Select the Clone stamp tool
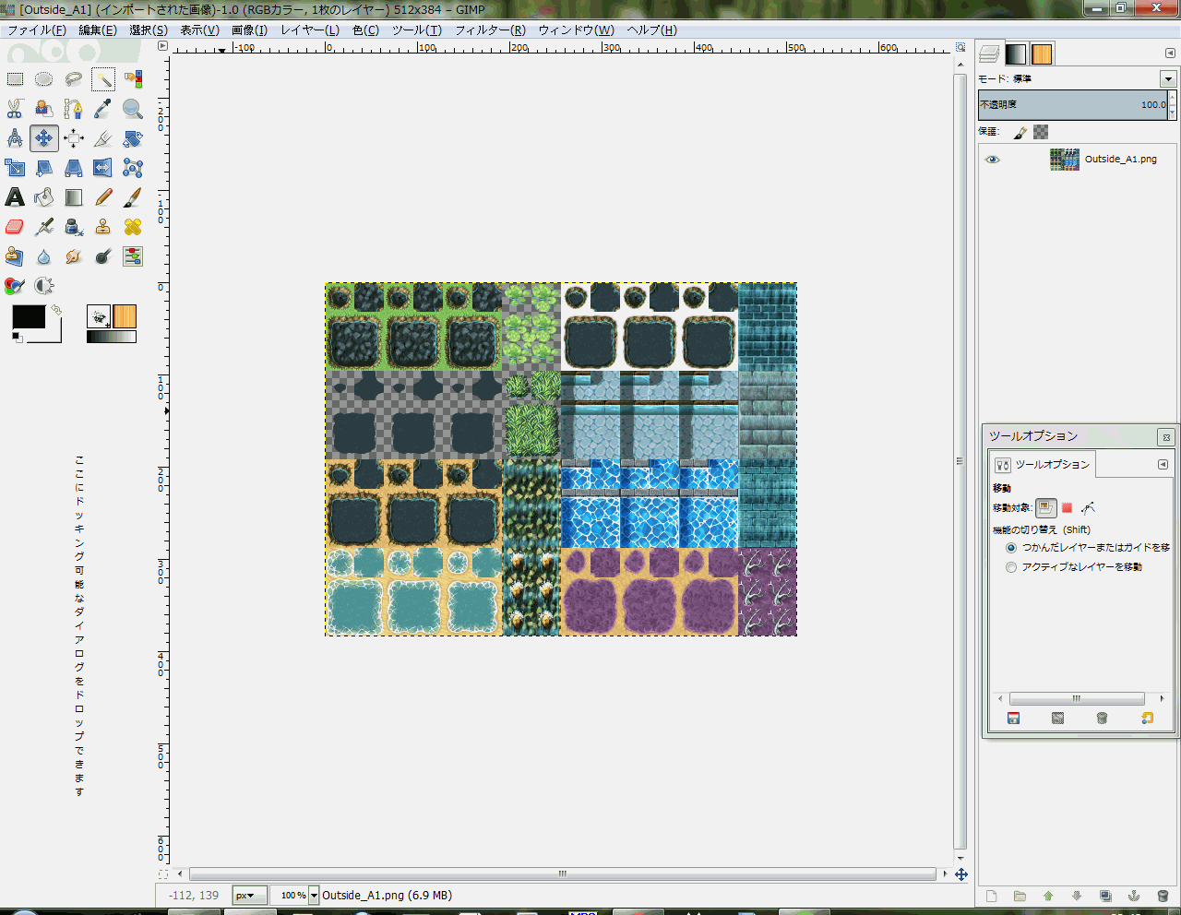This screenshot has width=1181, height=915. click(103, 227)
